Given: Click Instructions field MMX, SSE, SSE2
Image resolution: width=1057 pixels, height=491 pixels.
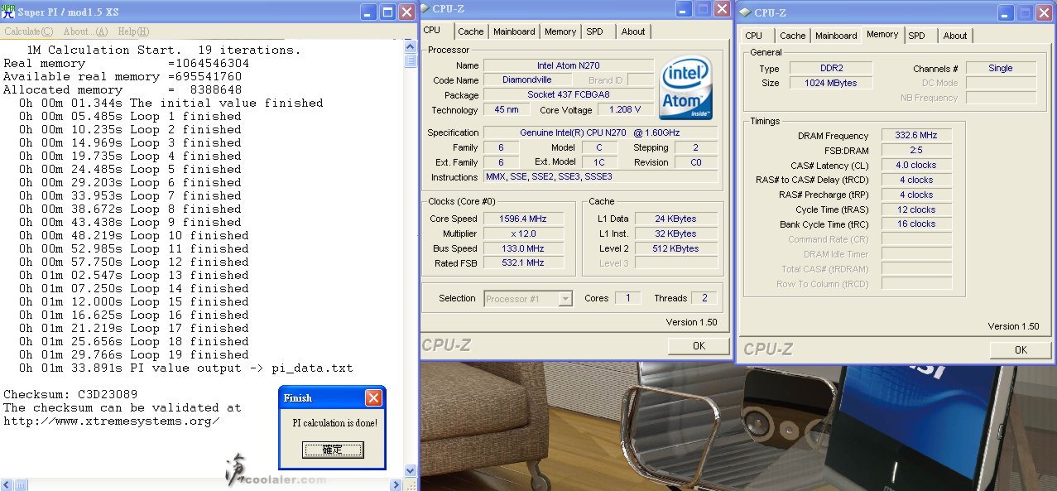Looking at the screenshot, I should point(601,177).
